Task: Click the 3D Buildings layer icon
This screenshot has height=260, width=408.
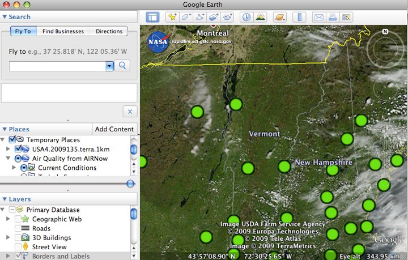Action: tap(25, 237)
